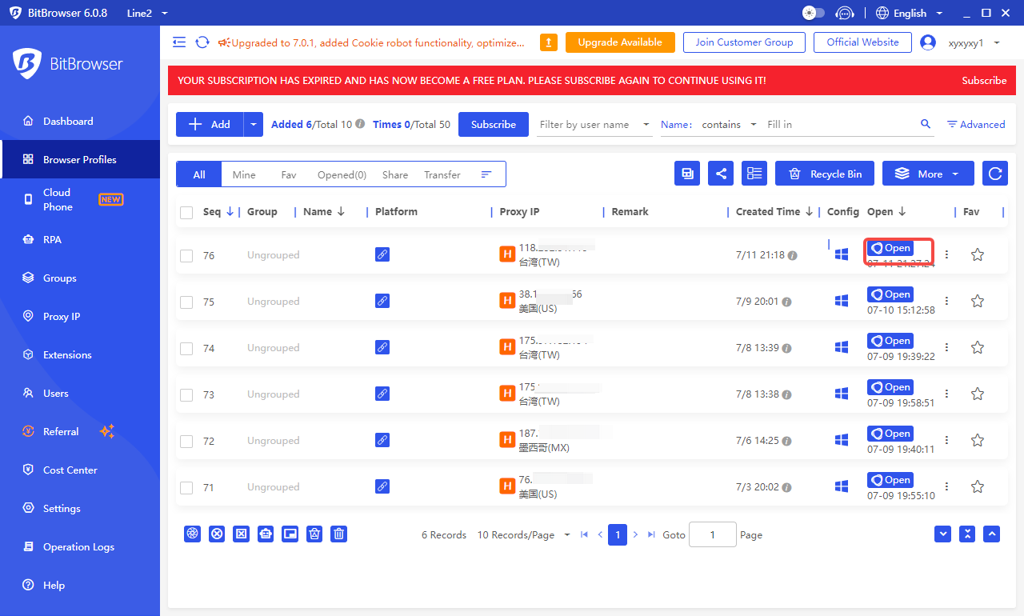Click the tab sort lines icon
The width and height of the screenshot is (1024, 616).
pyautogui.click(x=486, y=174)
